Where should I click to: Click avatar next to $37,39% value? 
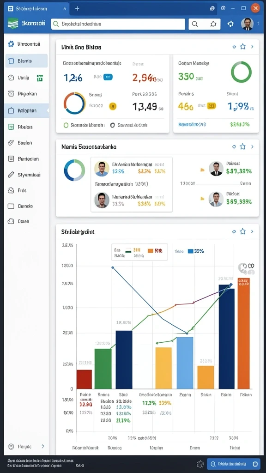[216, 169]
